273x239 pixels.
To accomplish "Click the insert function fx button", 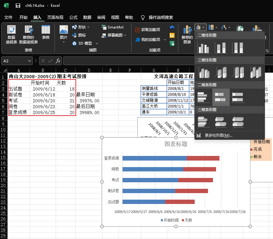I will pyautogui.click(x=58, y=61).
